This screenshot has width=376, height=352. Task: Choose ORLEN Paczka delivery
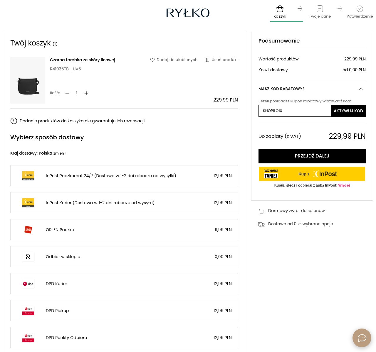click(124, 230)
